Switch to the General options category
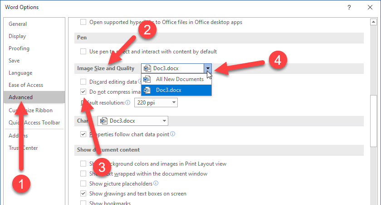Viewport: 381px width, 205px height. (18, 24)
